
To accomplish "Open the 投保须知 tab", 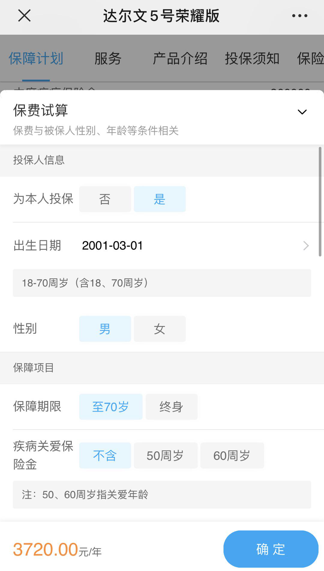I will (x=252, y=59).
